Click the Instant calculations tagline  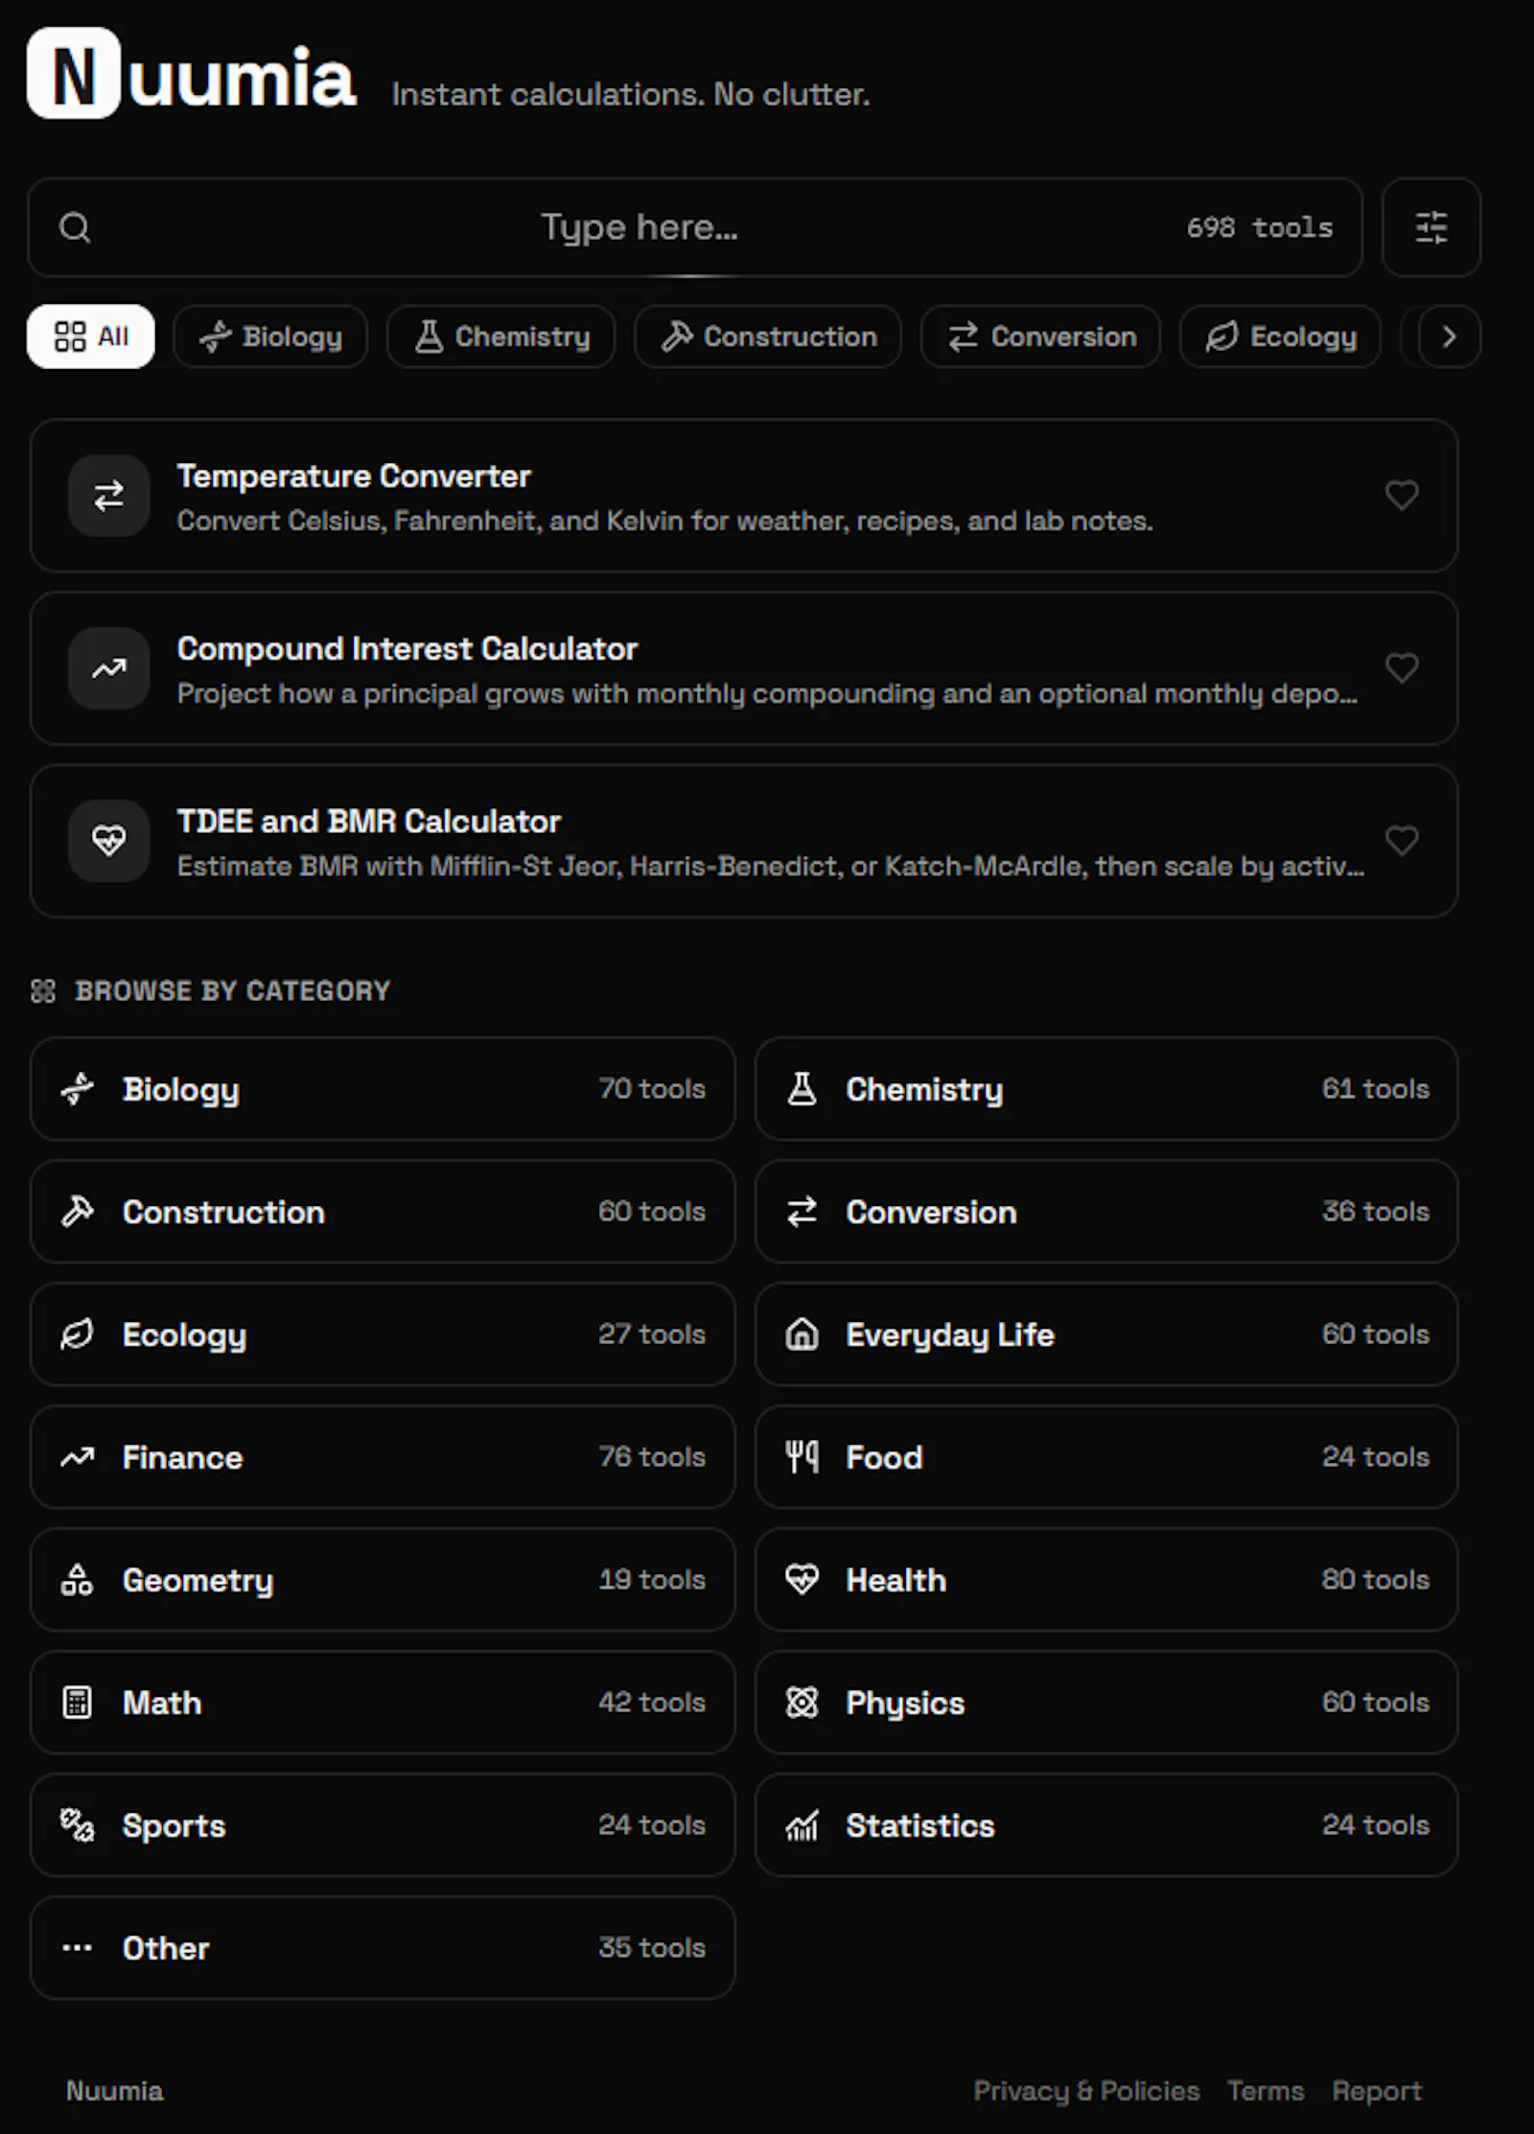631,94
